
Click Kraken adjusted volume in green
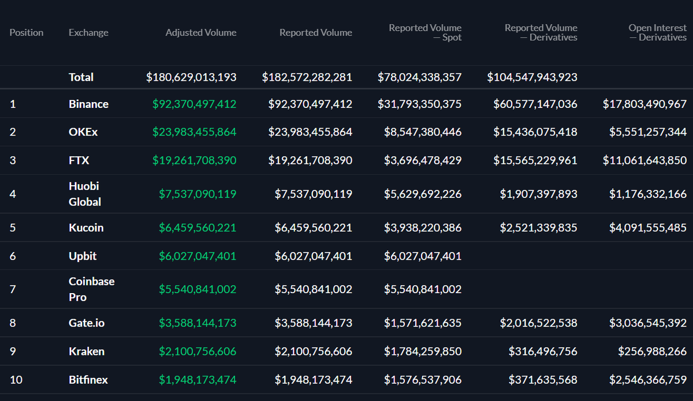tap(198, 351)
